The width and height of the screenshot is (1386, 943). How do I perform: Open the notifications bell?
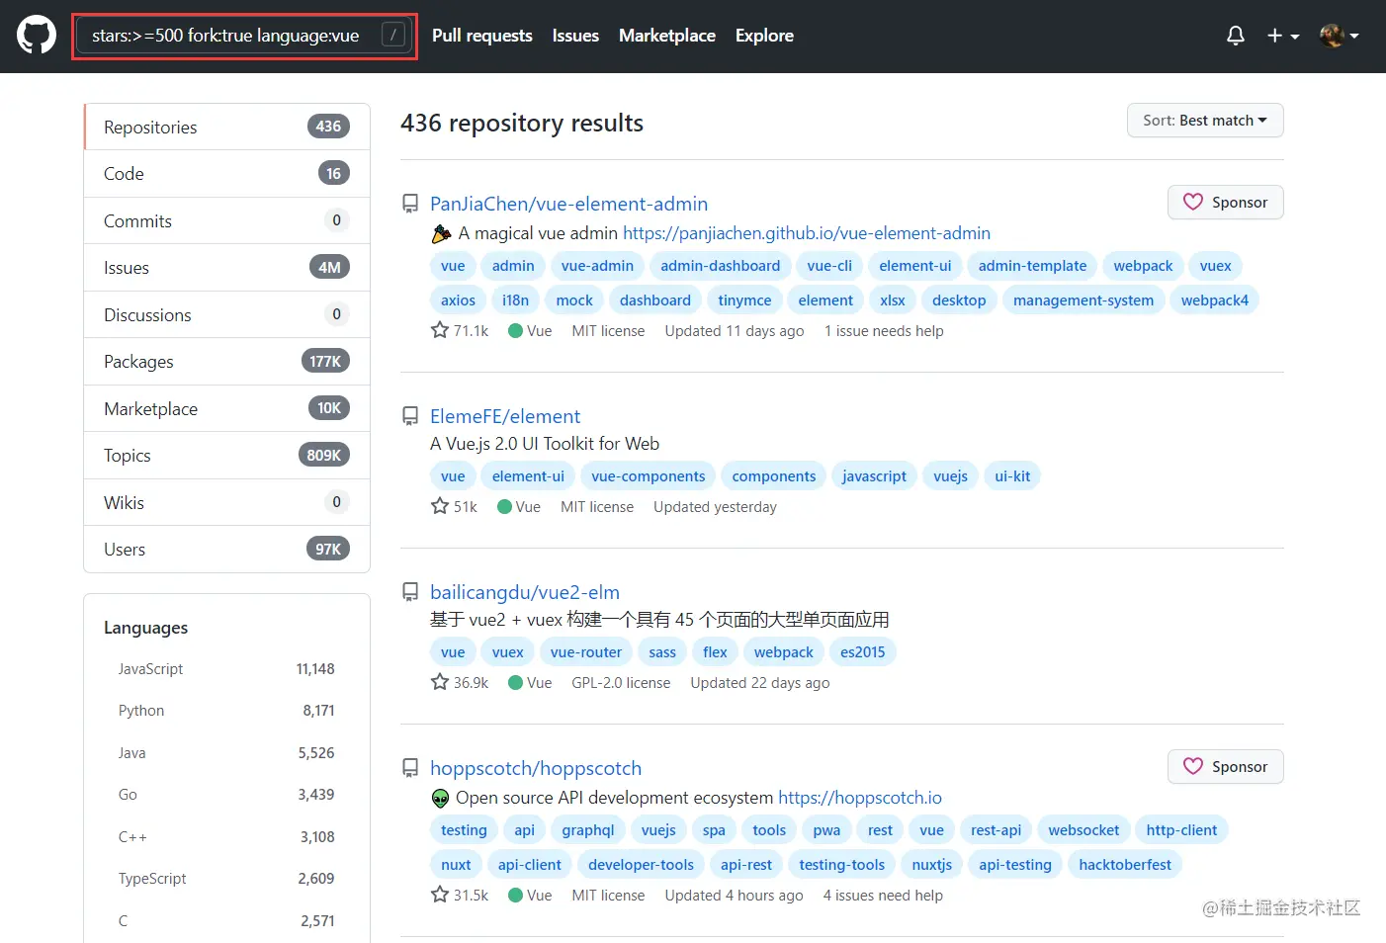1236,36
